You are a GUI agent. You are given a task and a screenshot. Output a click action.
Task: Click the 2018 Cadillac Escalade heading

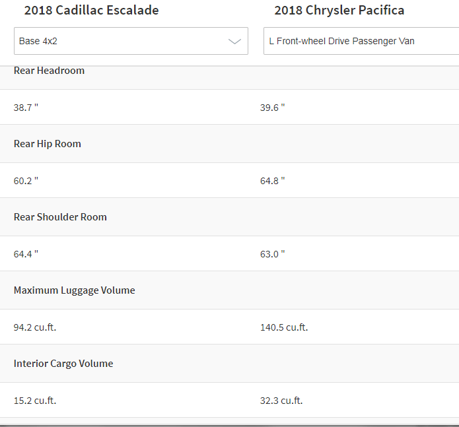pyautogui.click(x=92, y=11)
